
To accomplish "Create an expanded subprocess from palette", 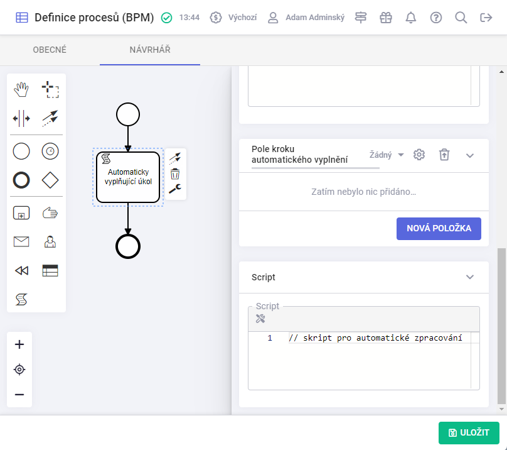I will point(21,213).
